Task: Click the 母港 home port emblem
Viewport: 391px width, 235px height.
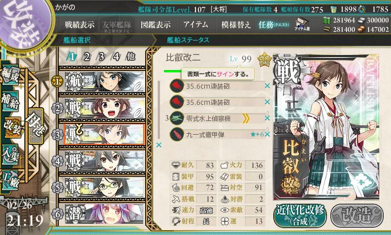Action: point(36,126)
